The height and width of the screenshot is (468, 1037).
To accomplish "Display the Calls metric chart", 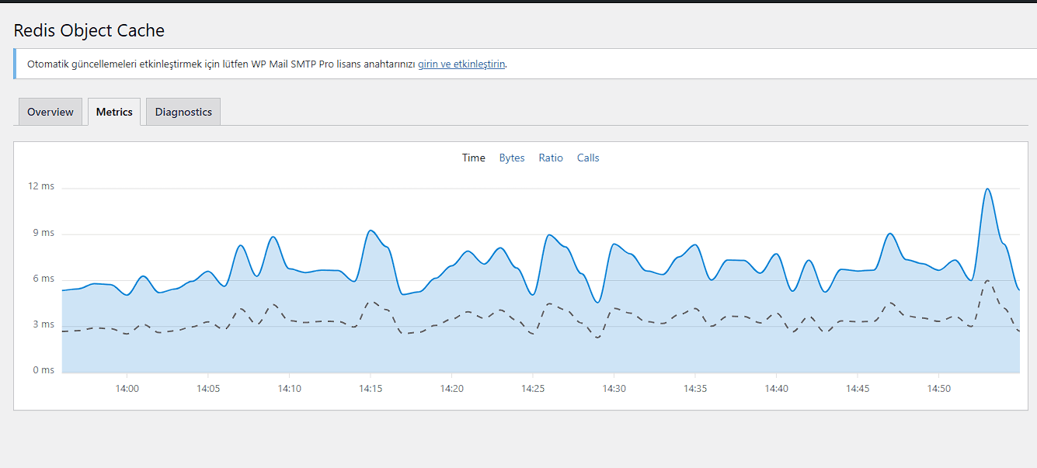I will [x=588, y=158].
